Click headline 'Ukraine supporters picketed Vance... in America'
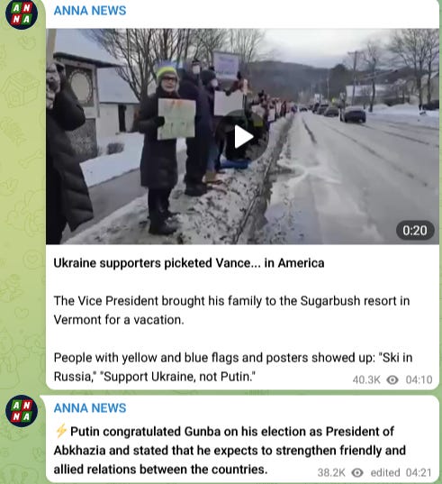The height and width of the screenshot is (484, 442). pyautogui.click(x=189, y=263)
